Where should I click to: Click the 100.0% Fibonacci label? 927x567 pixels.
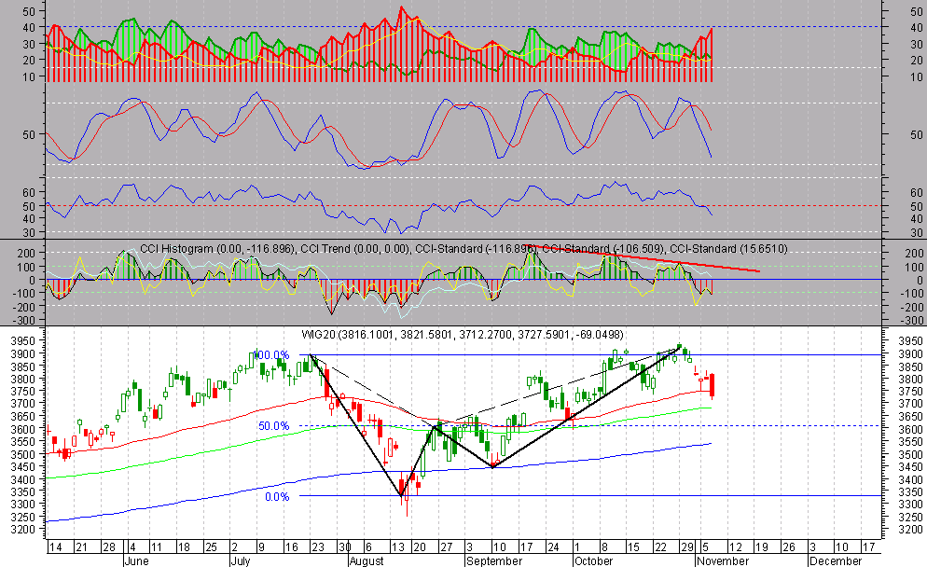click(272, 354)
